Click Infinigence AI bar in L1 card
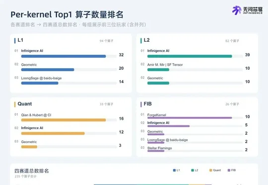Image resolution: width=268 pixels, height=185 pixels. [64, 56]
